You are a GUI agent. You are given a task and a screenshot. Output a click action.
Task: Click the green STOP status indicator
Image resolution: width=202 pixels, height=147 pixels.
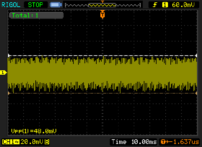click(x=36, y=5)
